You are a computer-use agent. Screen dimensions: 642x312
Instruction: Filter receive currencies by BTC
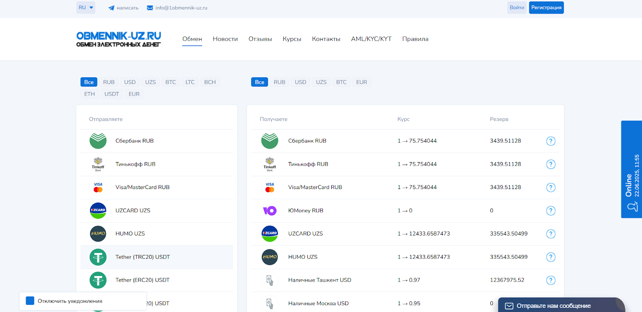[341, 82]
